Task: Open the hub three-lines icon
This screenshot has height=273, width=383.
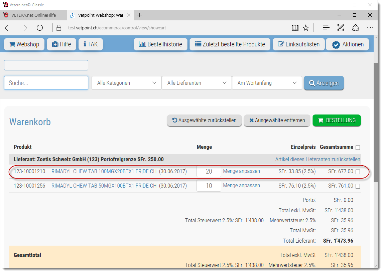Action: coord(326,28)
